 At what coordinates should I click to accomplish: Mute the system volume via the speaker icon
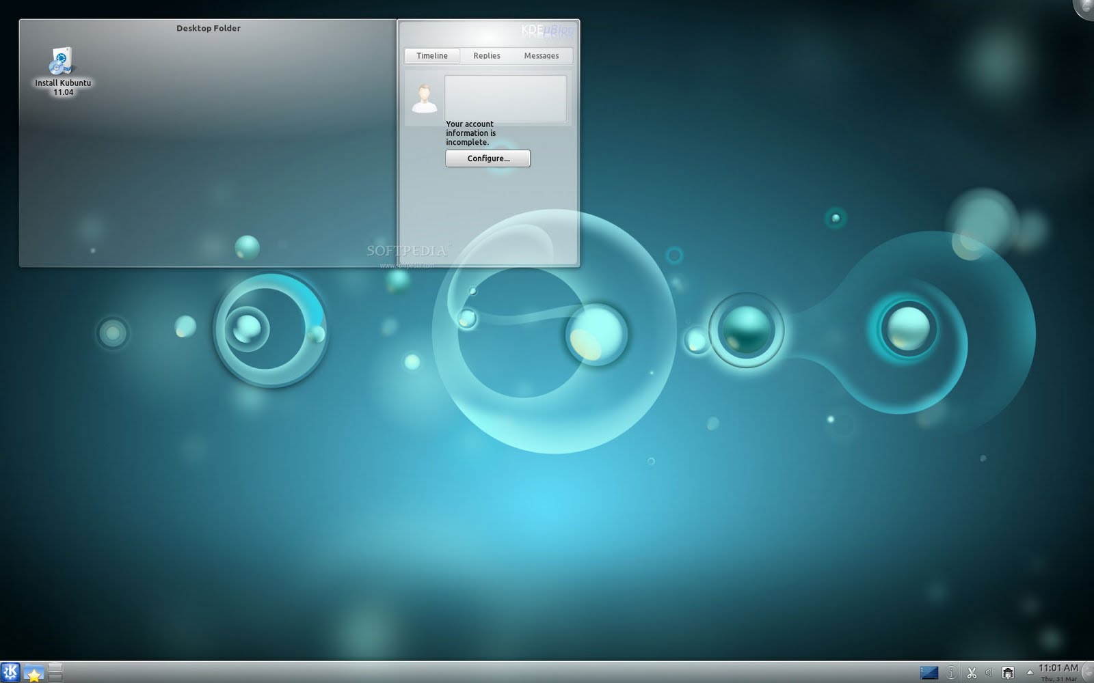(x=988, y=671)
